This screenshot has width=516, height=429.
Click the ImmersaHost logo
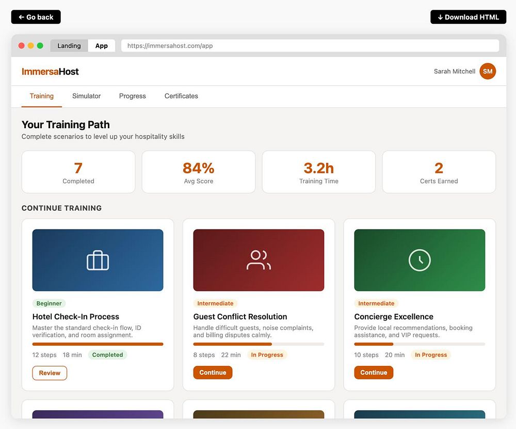(x=50, y=71)
